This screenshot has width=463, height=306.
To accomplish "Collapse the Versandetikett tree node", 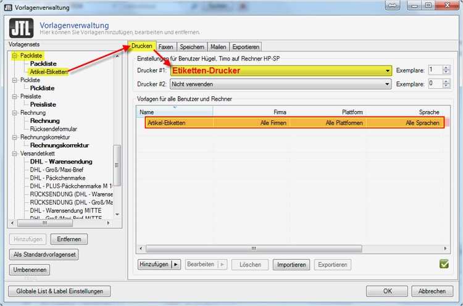I will 14,154.
